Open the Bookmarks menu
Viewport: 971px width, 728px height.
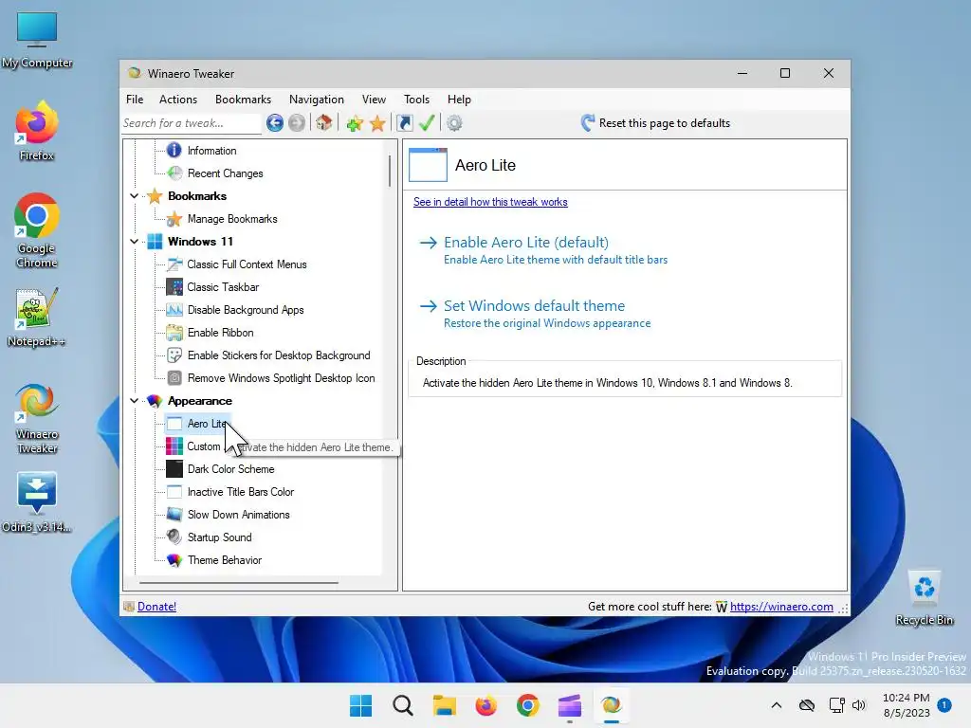(x=243, y=99)
